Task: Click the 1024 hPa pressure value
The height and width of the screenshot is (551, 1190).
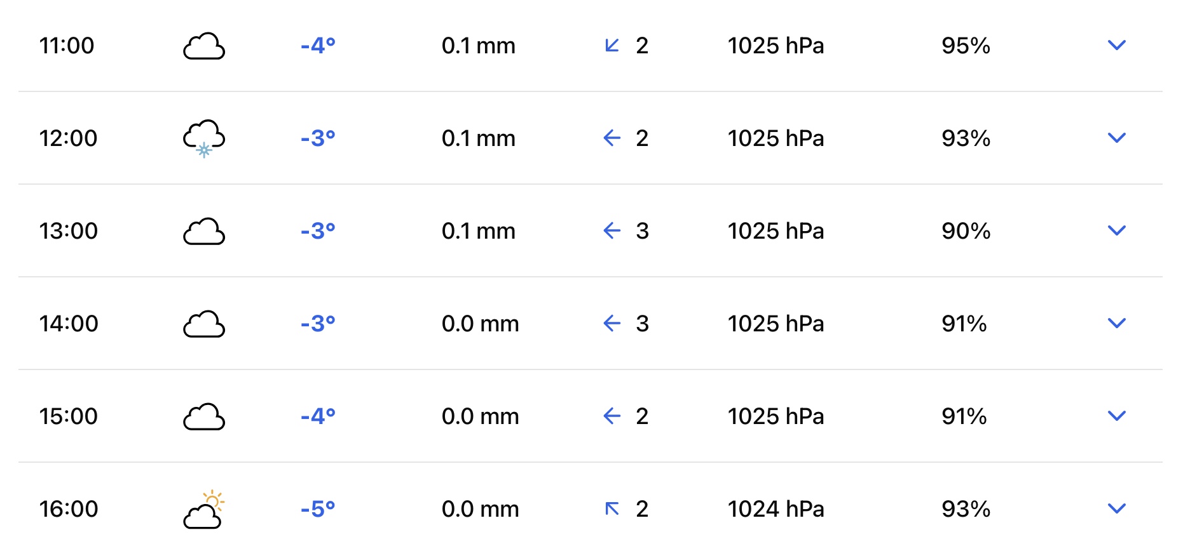Action: pos(776,508)
